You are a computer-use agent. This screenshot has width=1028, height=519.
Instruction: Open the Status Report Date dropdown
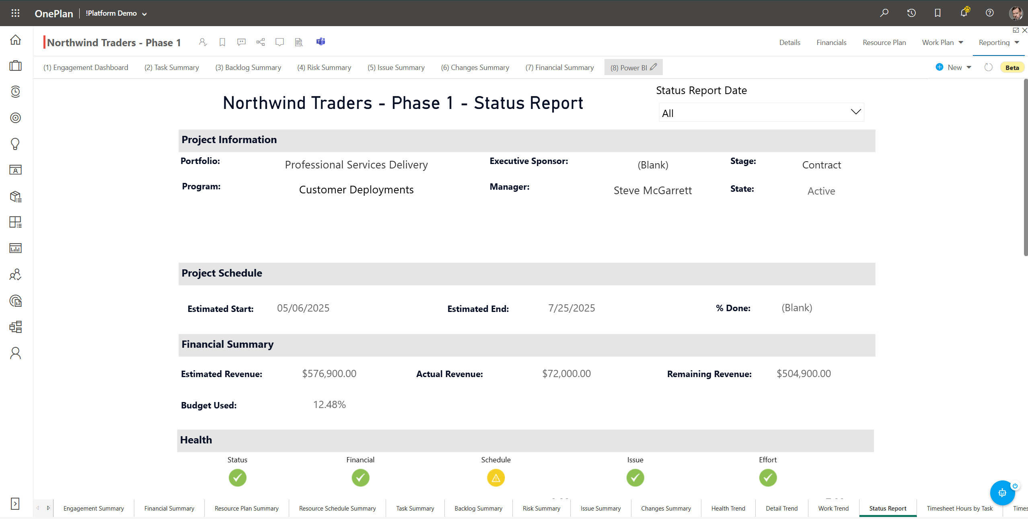coord(761,113)
